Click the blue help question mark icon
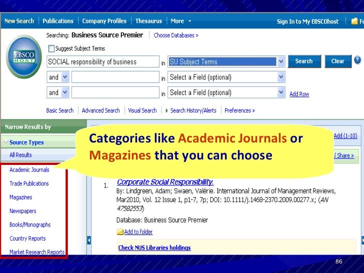The width and height of the screenshot is (364, 273). 357,60
